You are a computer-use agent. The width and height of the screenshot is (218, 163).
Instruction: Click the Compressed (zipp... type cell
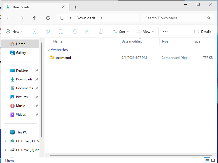(176, 58)
